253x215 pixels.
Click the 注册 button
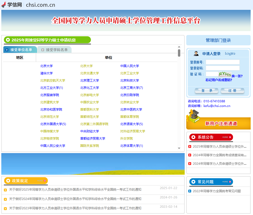click(232, 91)
